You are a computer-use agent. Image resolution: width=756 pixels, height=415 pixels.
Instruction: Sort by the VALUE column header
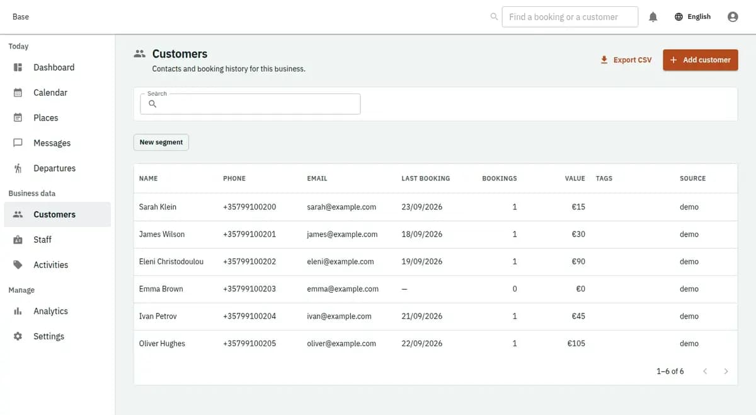pyautogui.click(x=575, y=178)
